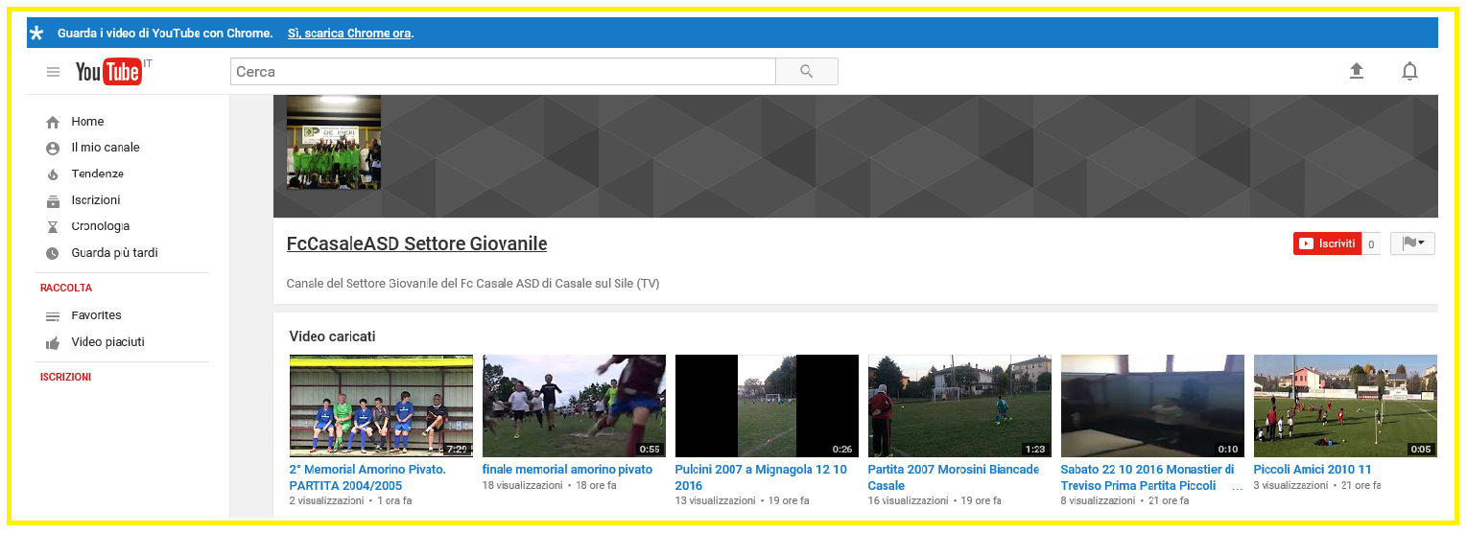1467x533 pixels.
Task: Open '2° Memorial Amorino Pivato' video title
Action: (x=367, y=477)
